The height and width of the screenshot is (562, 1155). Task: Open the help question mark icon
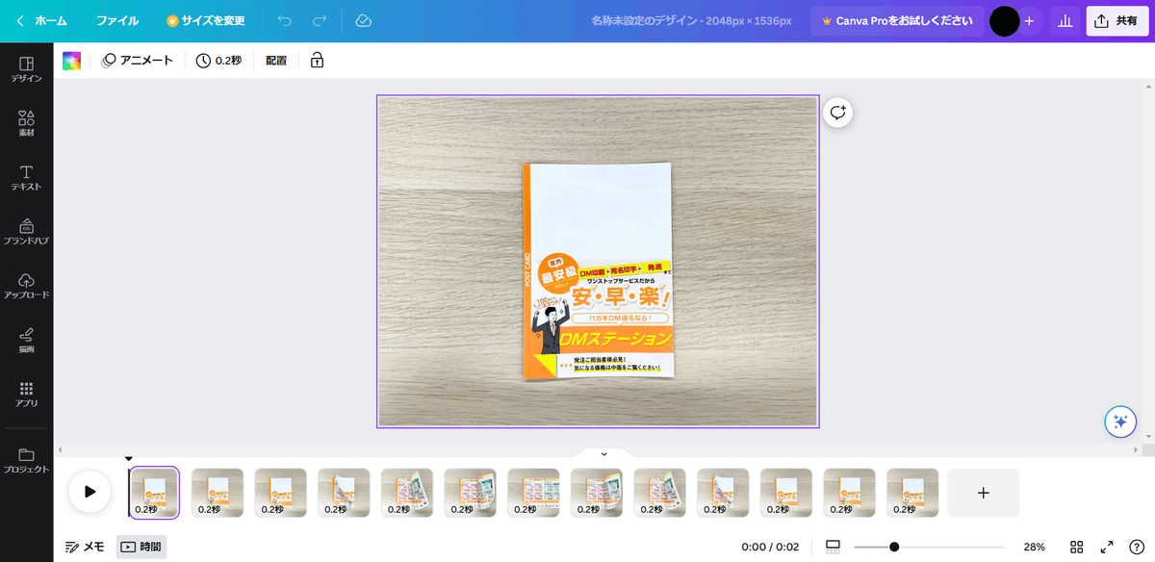1137,547
